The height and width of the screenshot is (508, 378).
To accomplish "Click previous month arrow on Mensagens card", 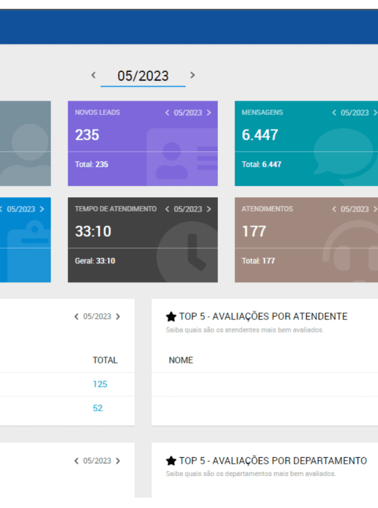I will [x=334, y=113].
